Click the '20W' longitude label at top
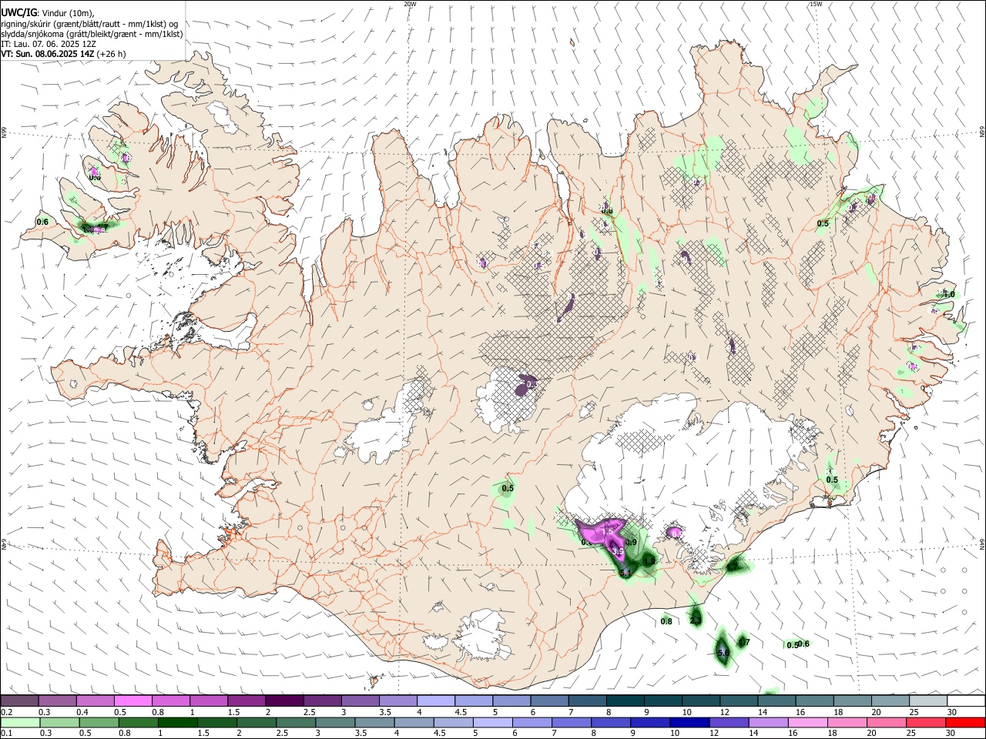986x739 pixels. pos(410,4)
